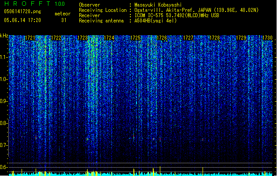The height and width of the screenshot is (176, 277).
Task: Select the filename 0506141720.png
Action: (x=22, y=11)
